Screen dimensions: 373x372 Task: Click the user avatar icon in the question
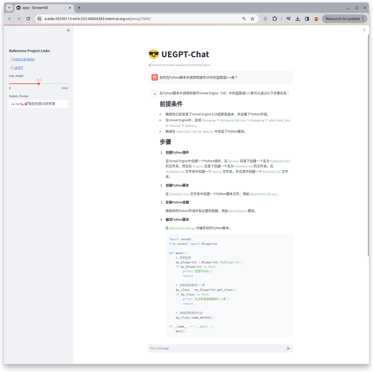(x=155, y=77)
